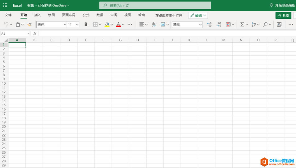Click the merge cells icon

pos(163,24)
